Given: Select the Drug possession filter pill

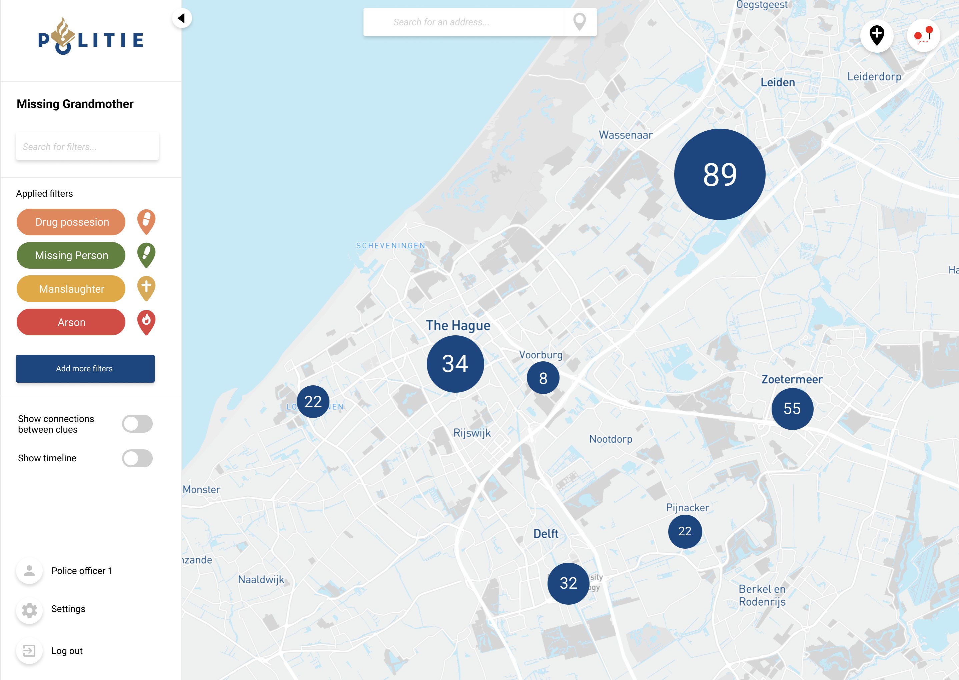Looking at the screenshot, I should pyautogui.click(x=71, y=222).
